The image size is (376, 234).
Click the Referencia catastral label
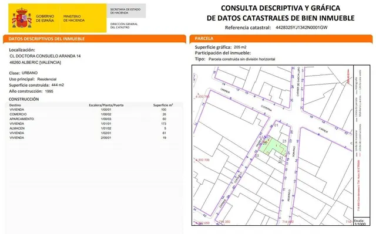click(x=248, y=28)
